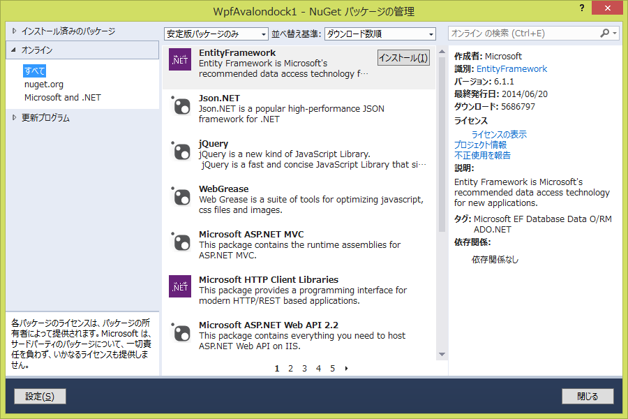Open the 設定(S) settings button
The image size is (628, 419).
pyautogui.click(x=40, y=397)
